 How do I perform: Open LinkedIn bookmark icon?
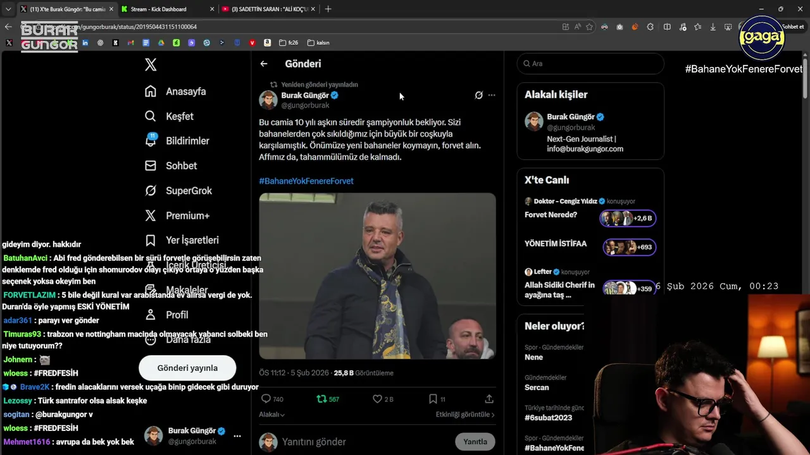pyautogui.click(x=85, y=43)
